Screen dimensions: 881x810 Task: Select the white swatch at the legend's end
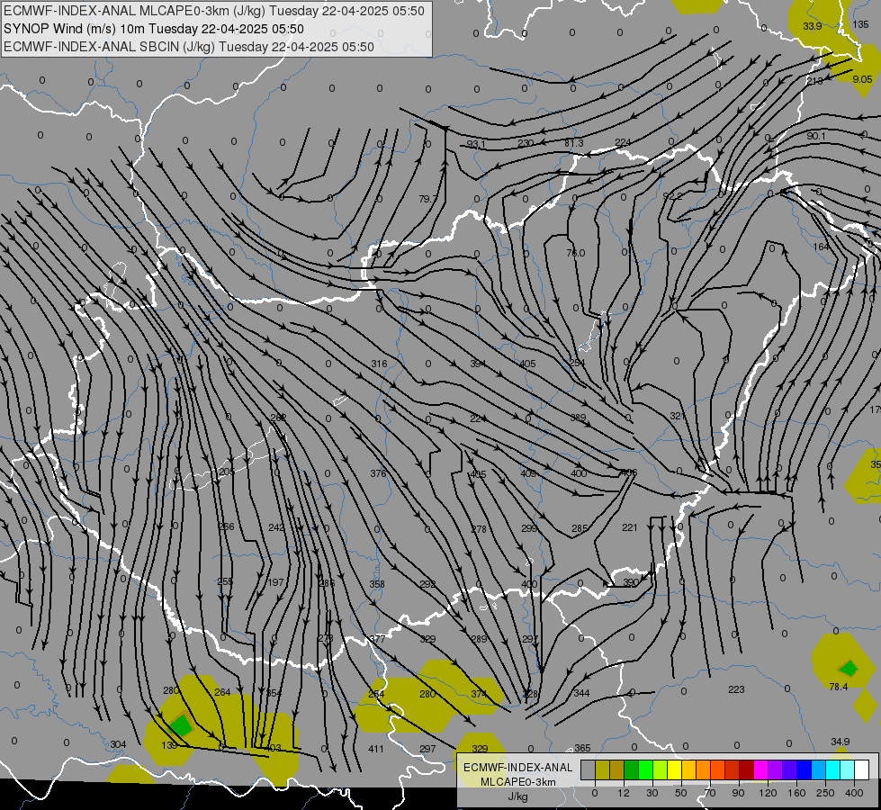click(x=862, y=770)
